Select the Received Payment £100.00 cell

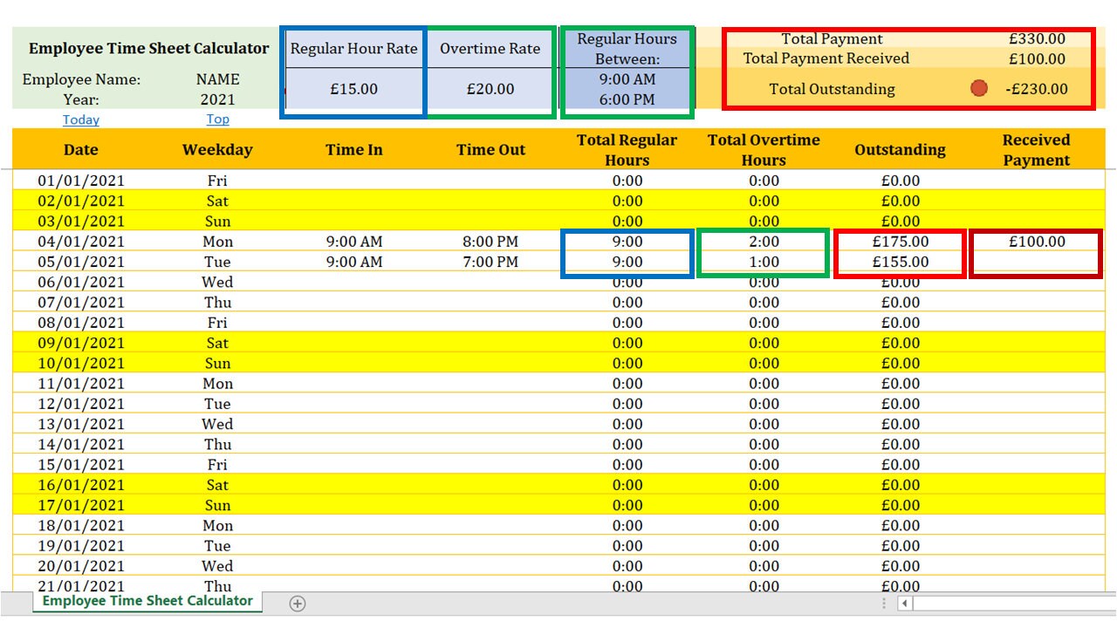1035,242
